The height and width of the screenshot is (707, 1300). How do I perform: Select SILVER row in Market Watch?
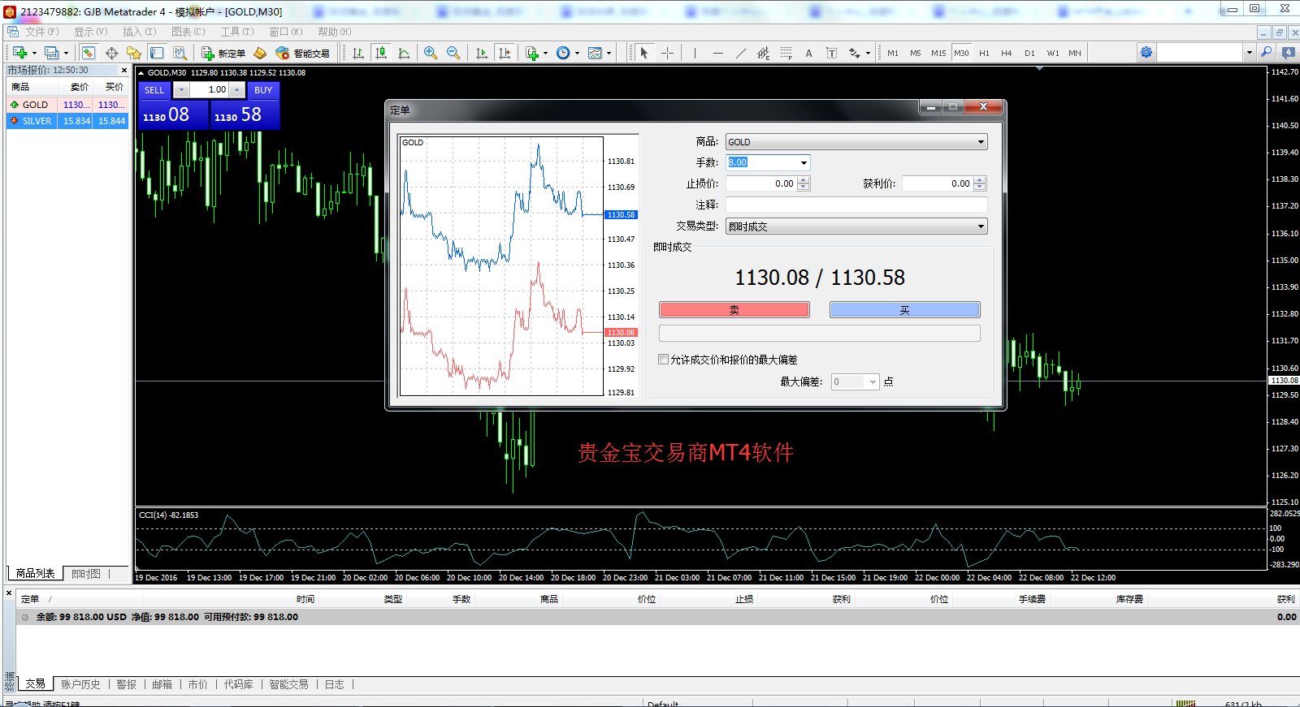(67, 120)
